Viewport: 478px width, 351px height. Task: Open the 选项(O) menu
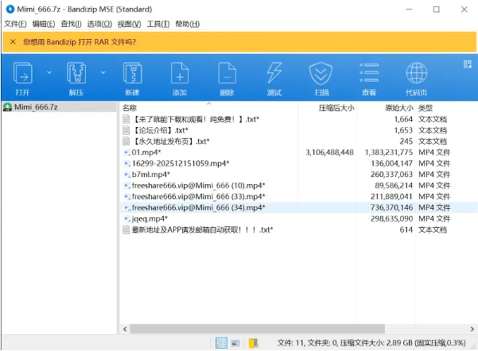pos(100,24)
